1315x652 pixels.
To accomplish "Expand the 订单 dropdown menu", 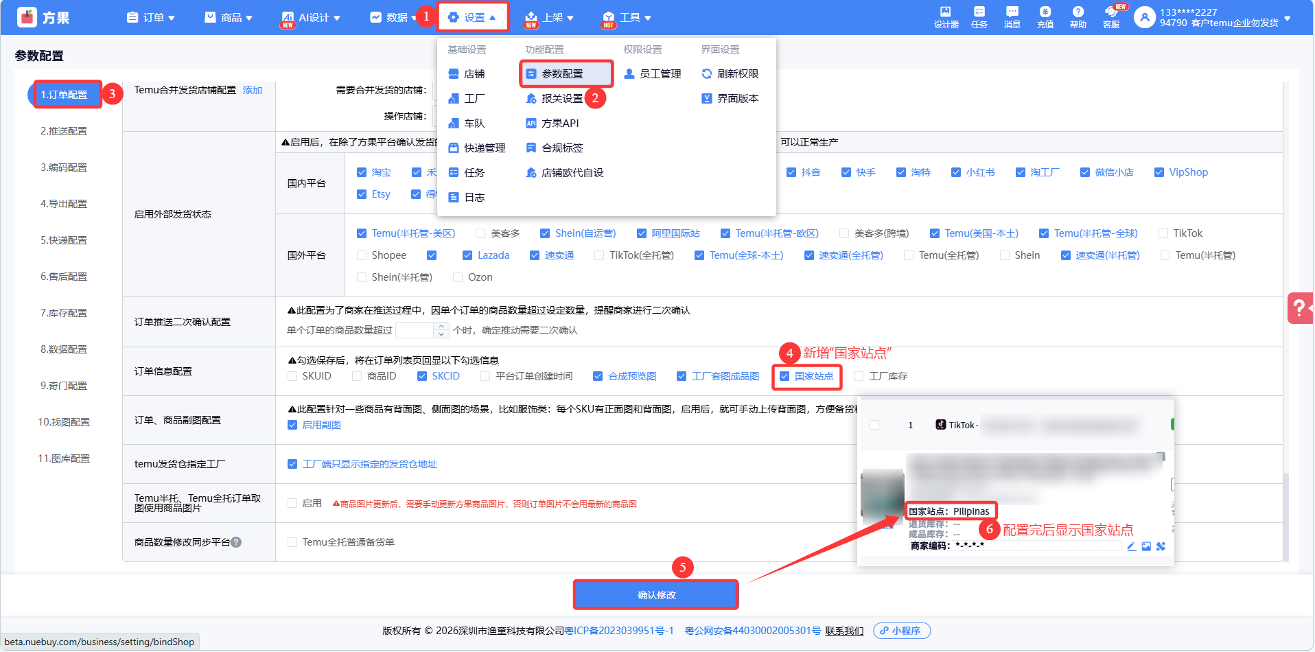I will 152,17.
